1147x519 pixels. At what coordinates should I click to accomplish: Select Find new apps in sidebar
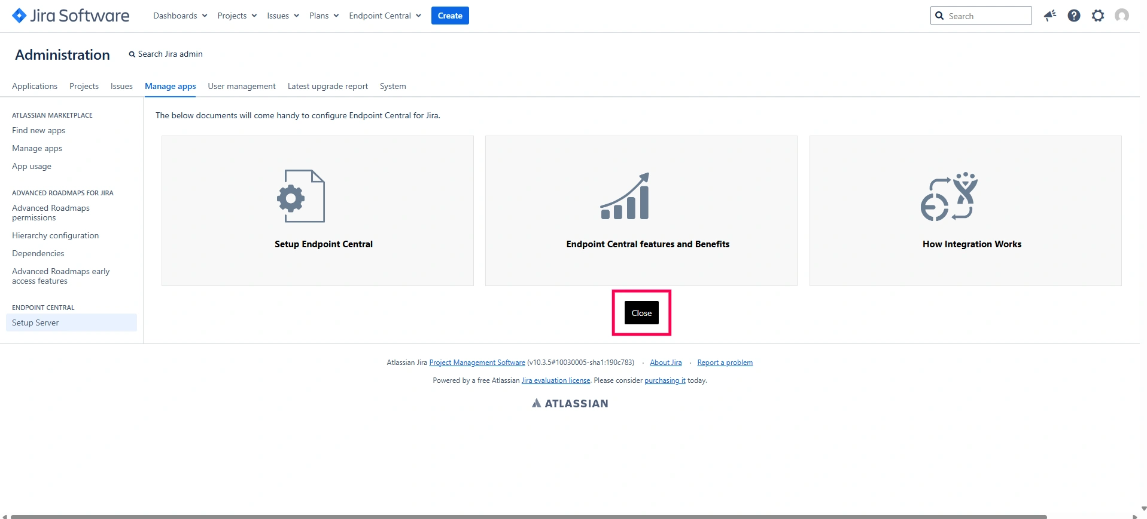click(39, 130)
